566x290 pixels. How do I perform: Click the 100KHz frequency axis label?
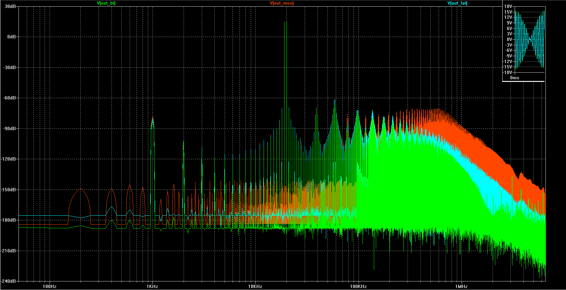click(358, 286)
